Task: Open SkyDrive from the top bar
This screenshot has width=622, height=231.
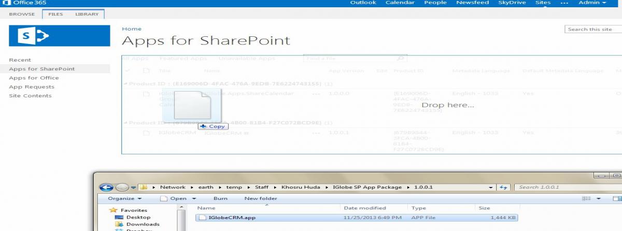Action: (x=512, y=3)
